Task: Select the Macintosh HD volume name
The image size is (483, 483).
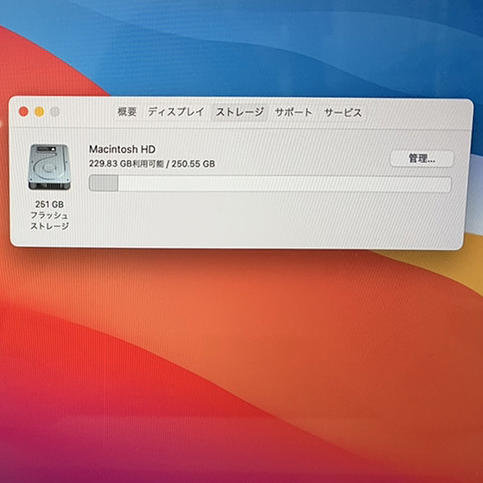Action: click(122, 150)
